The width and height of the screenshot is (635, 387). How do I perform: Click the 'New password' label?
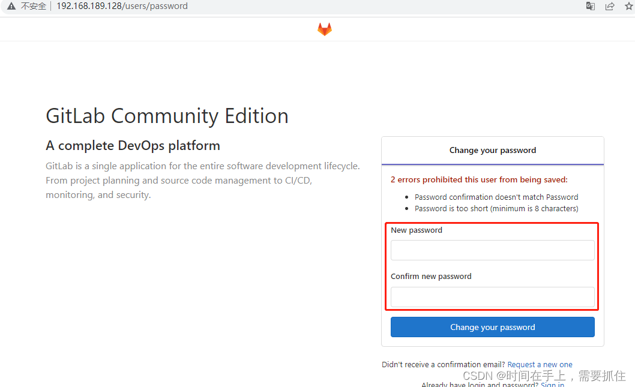pos(417,230)
